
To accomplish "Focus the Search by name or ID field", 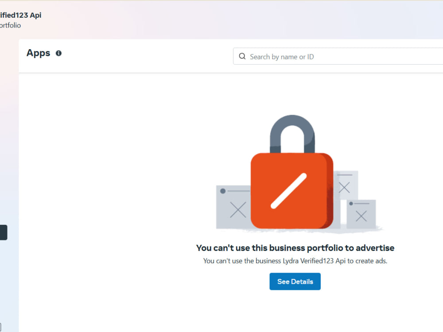I will pos(338,56).
